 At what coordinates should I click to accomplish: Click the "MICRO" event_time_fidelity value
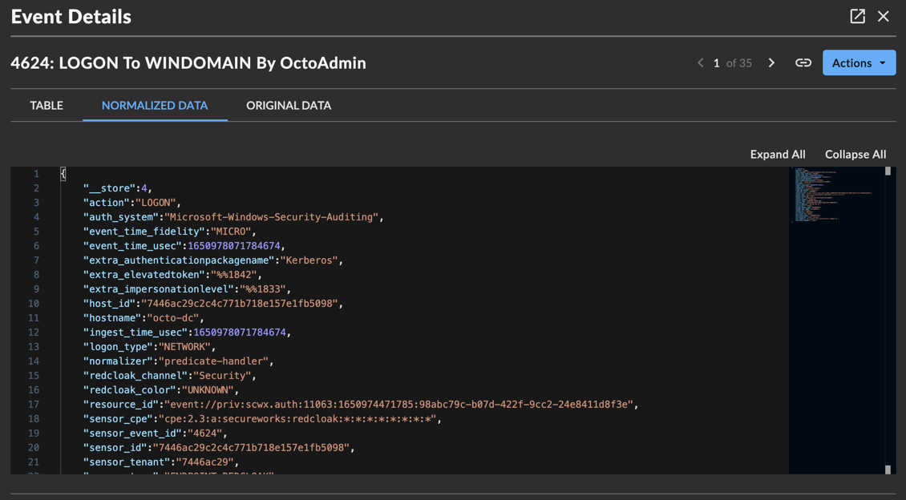231,232
